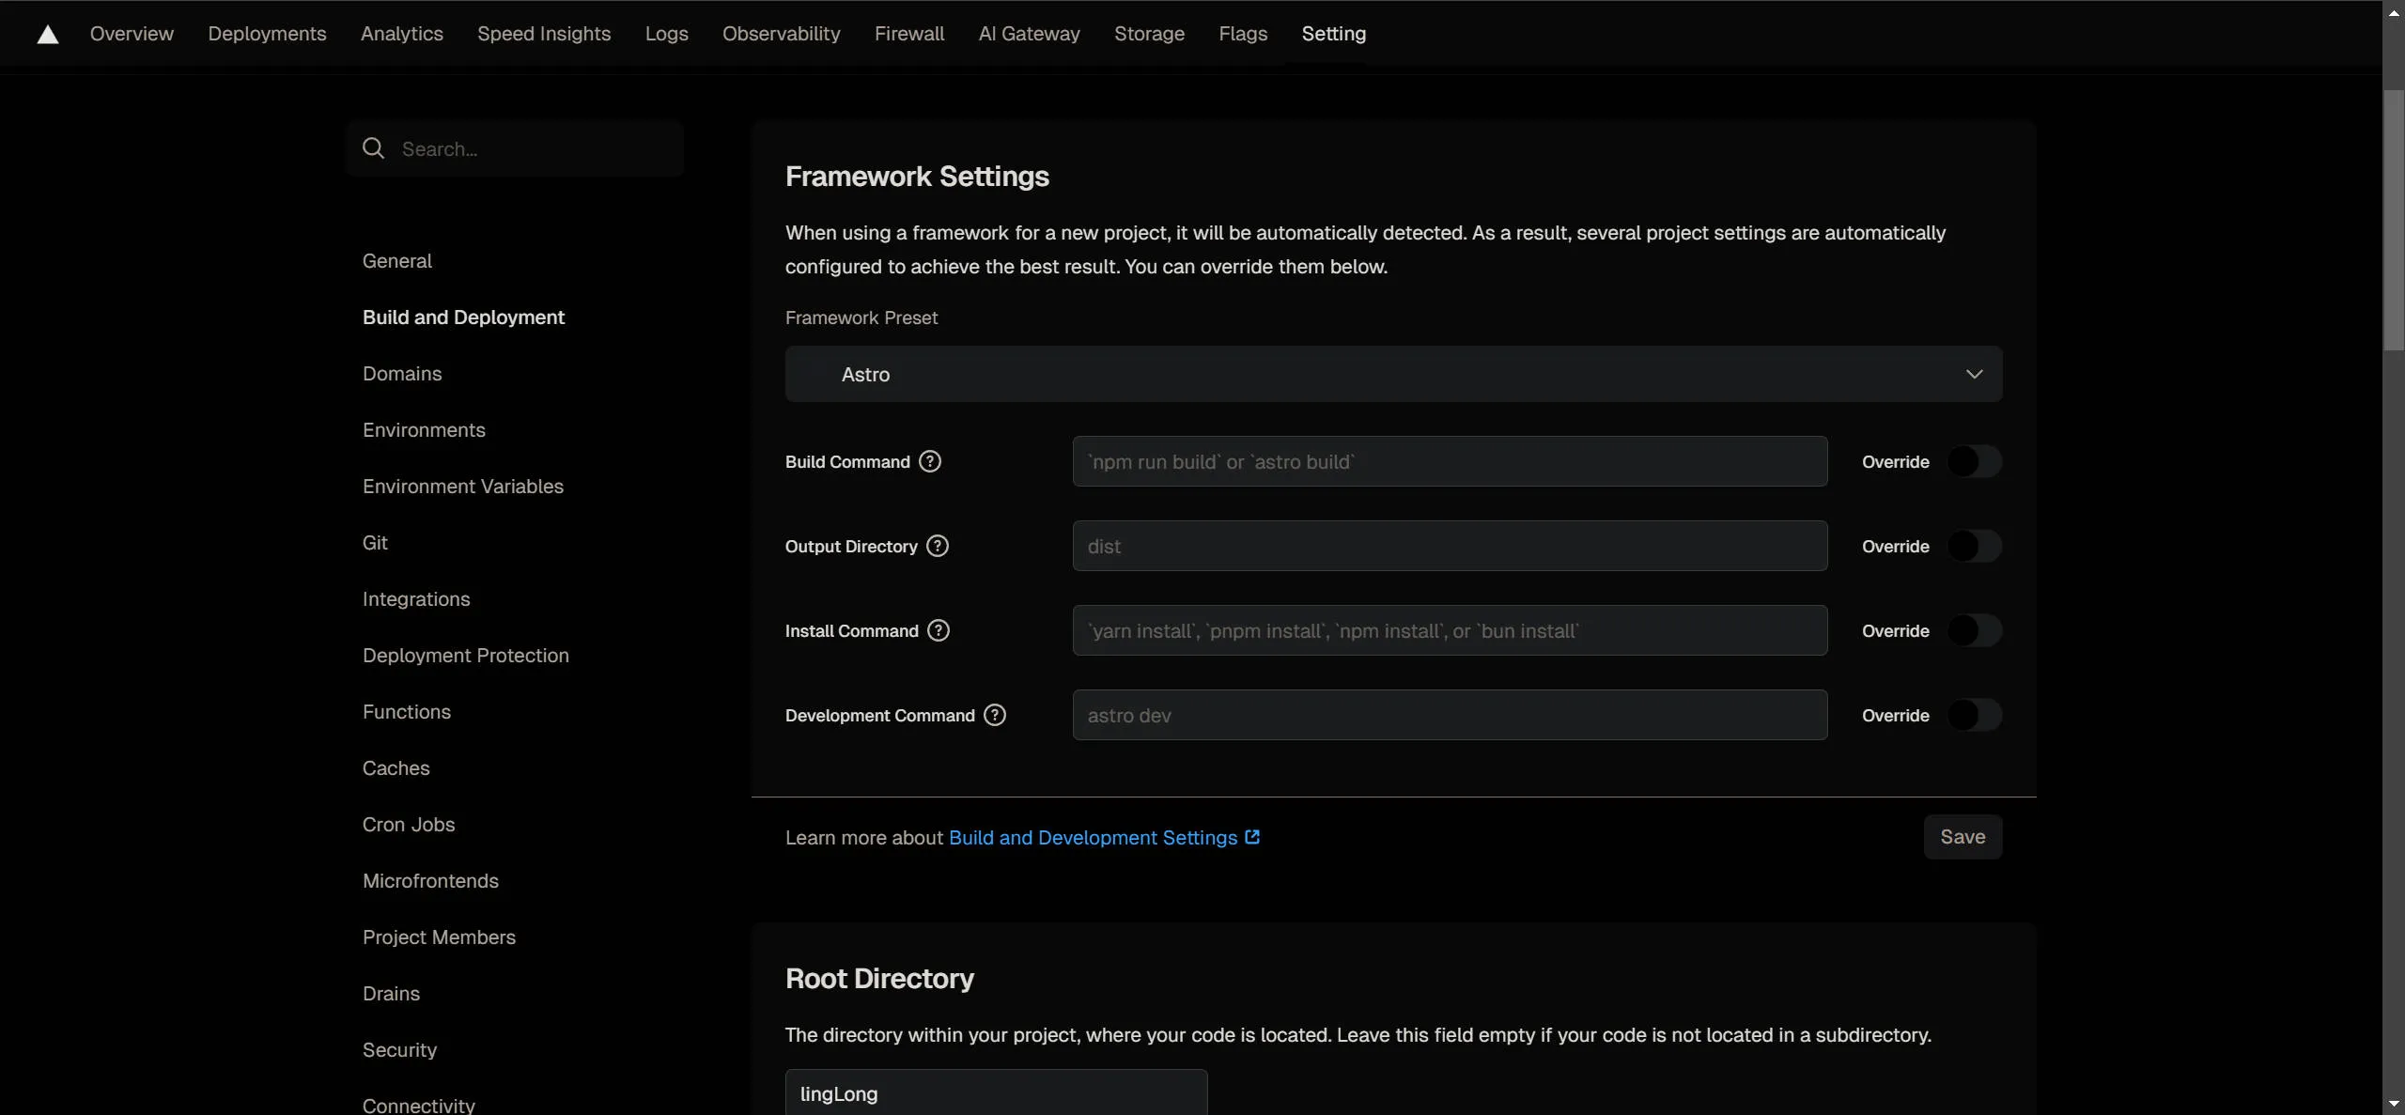This screenshot has width=2405, height=1115.
Task: Open the Install Command help icon
Action: 938,630
